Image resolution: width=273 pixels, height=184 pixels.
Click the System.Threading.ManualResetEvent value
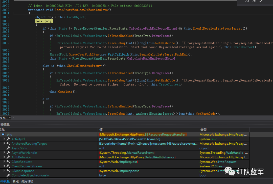[x=127, y=152]
